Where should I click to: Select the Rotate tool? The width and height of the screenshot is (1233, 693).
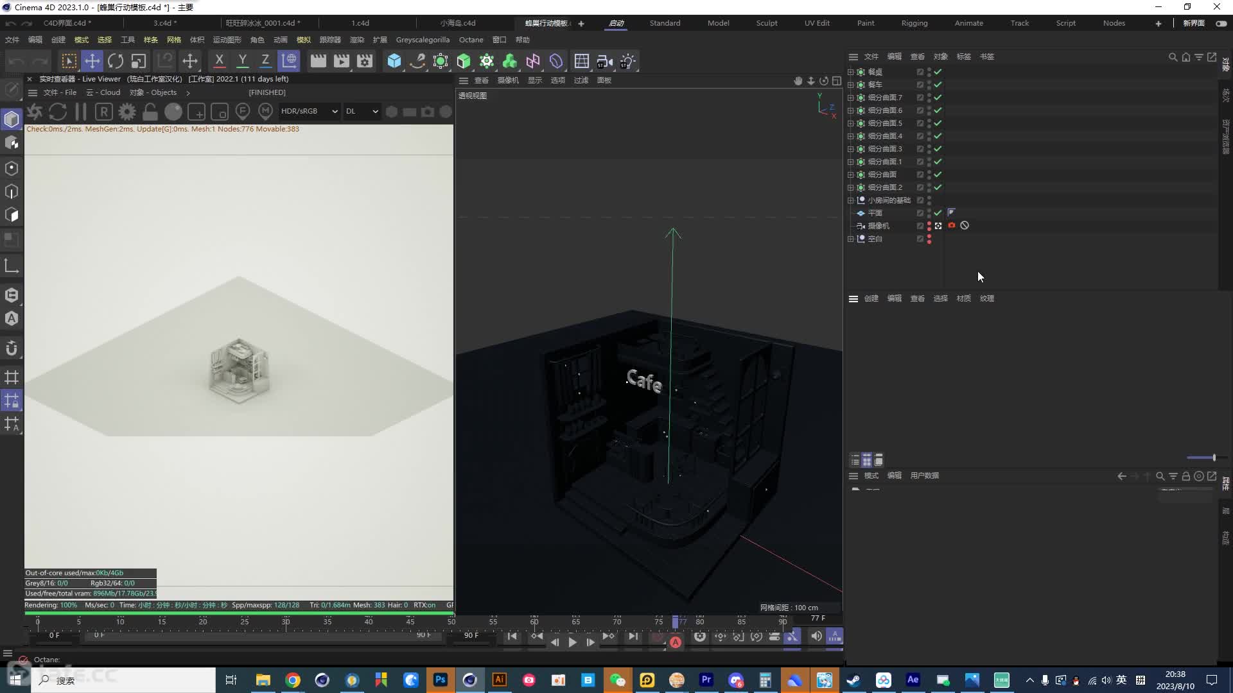click(x=116, y=61)
